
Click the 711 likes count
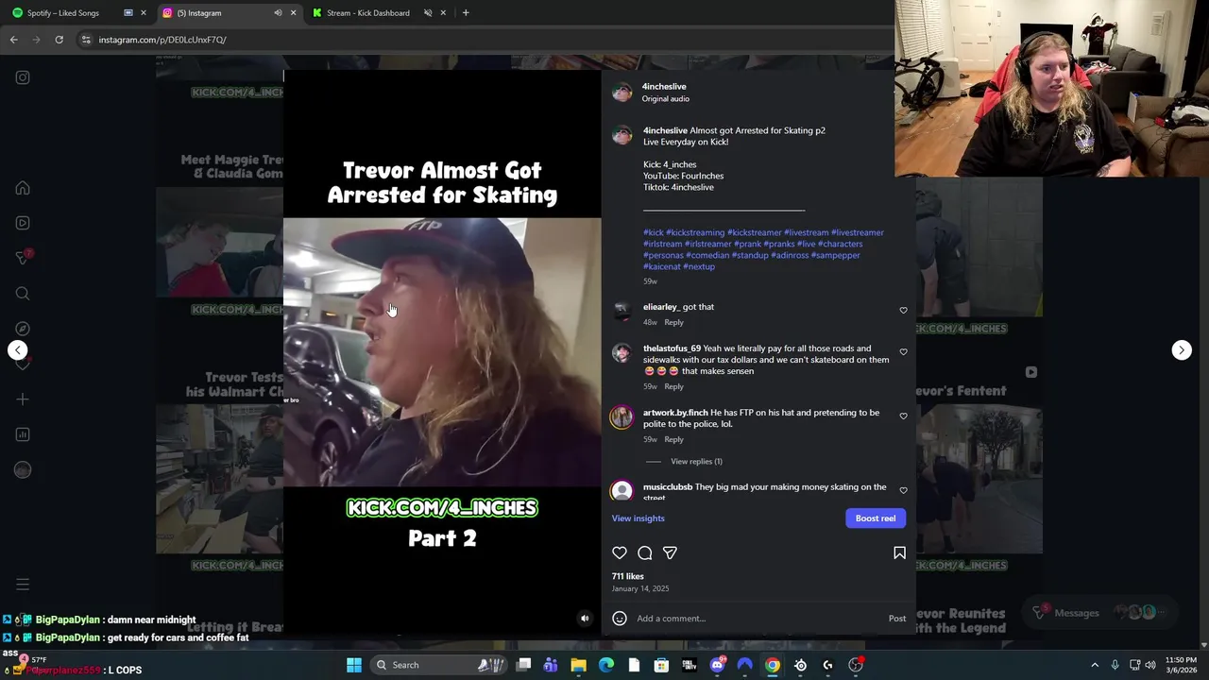[x=627, y=576]
